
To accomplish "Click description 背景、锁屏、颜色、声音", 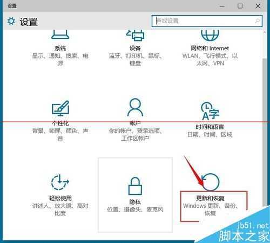I will [60, 134].
